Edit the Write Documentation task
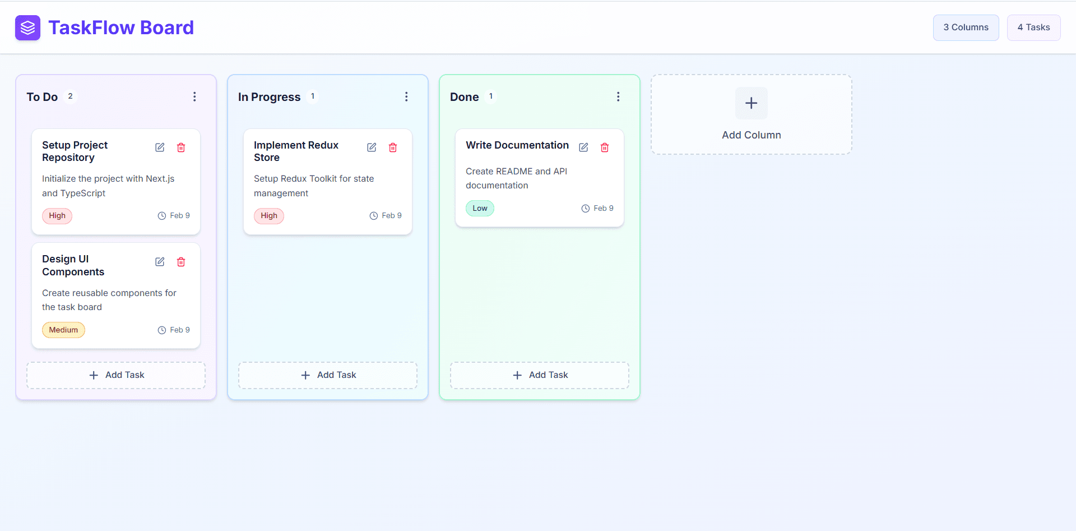The image size is (1076, 531). point(583,147)
